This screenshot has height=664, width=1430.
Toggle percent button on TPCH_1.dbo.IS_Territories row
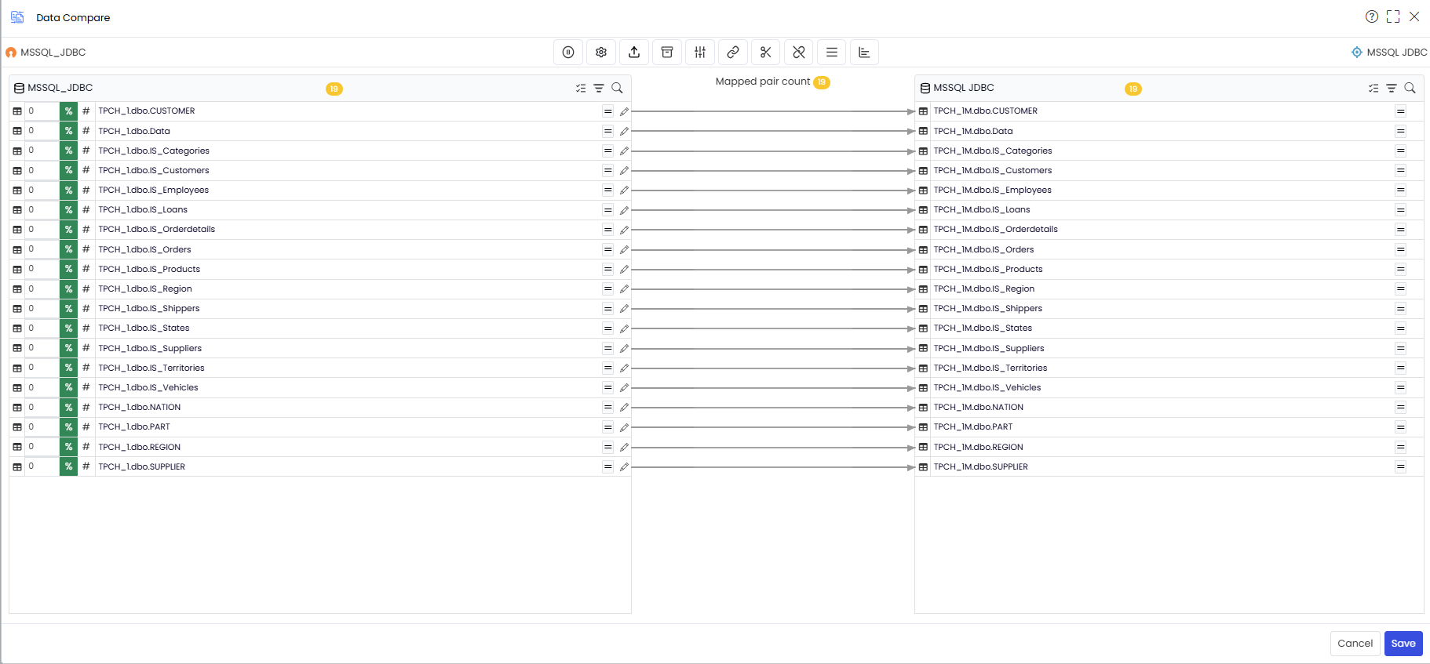pos(69,368)
